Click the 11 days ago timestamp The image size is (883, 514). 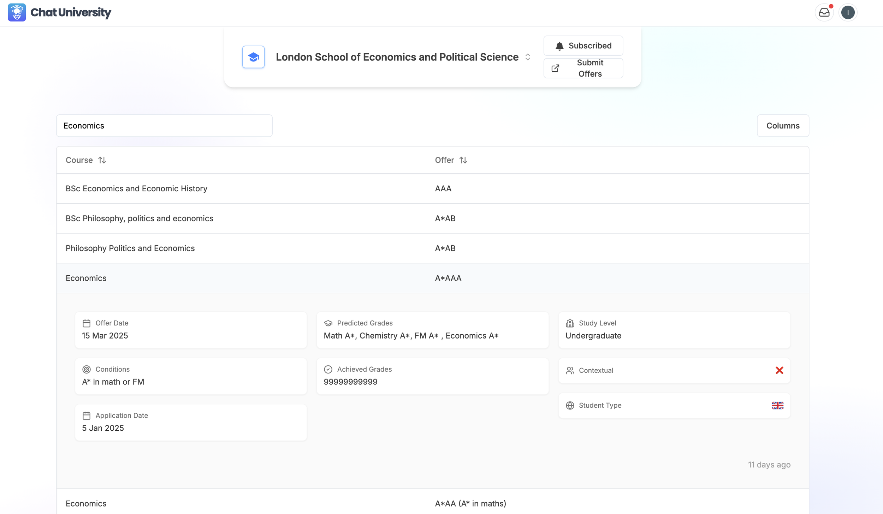[x=769, y=465]
